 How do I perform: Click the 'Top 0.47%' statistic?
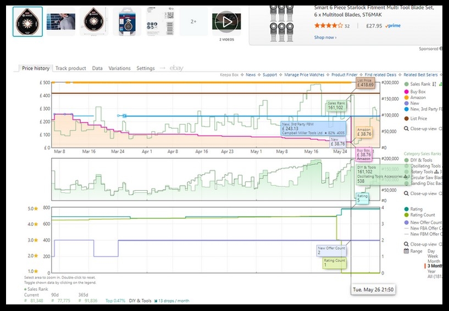(x=115, y=301)
